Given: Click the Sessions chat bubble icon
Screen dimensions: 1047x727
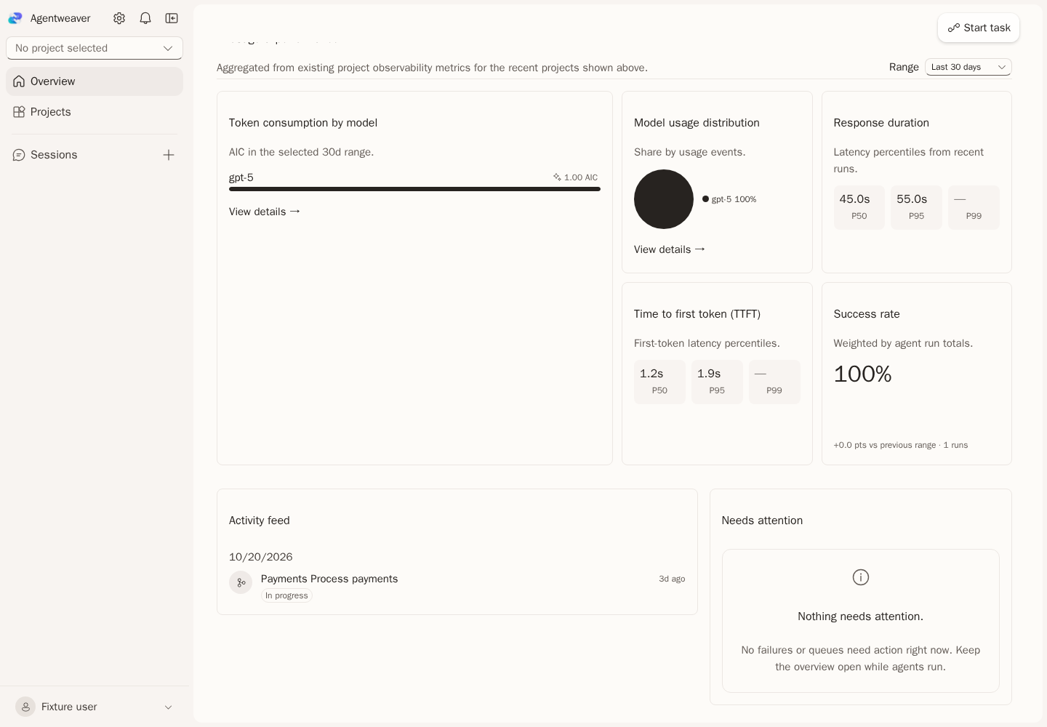Looking at the screenshot, I should click(19, 155).
